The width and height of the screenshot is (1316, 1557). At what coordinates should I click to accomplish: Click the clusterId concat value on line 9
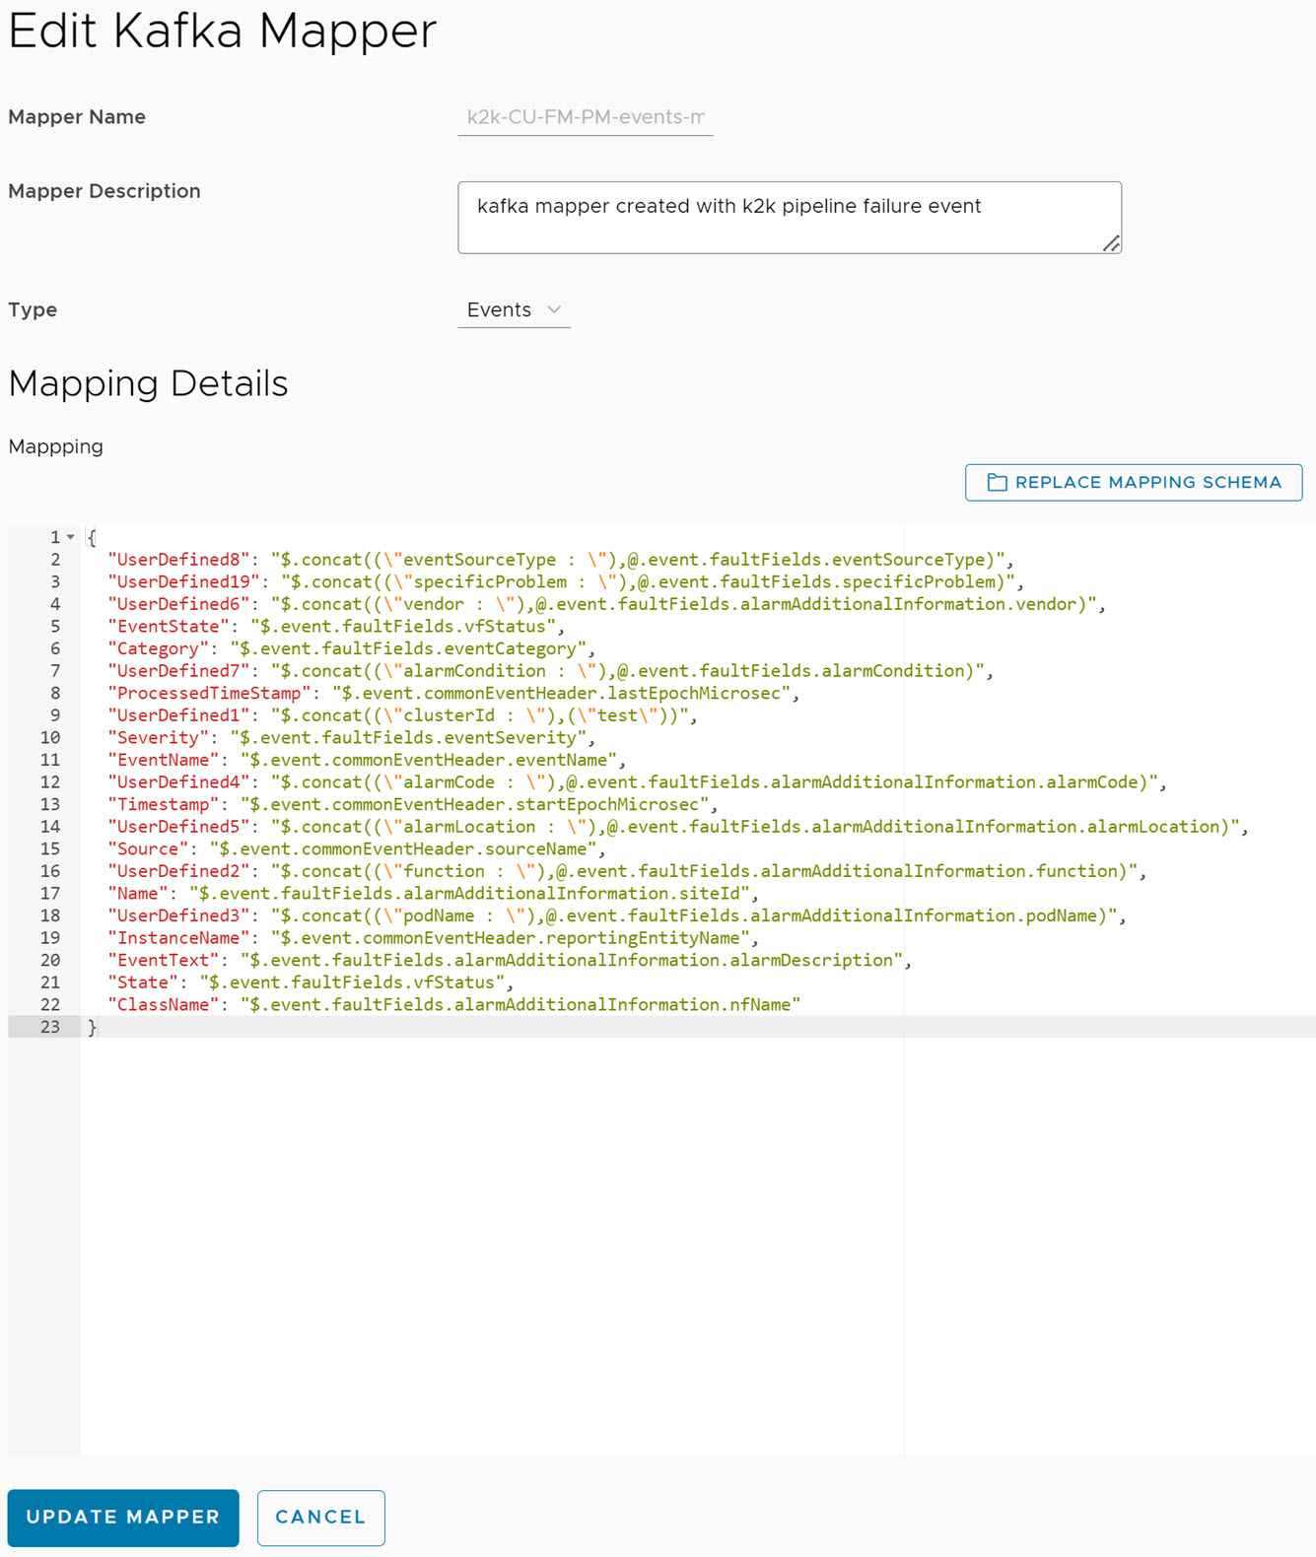click(479, 715)
